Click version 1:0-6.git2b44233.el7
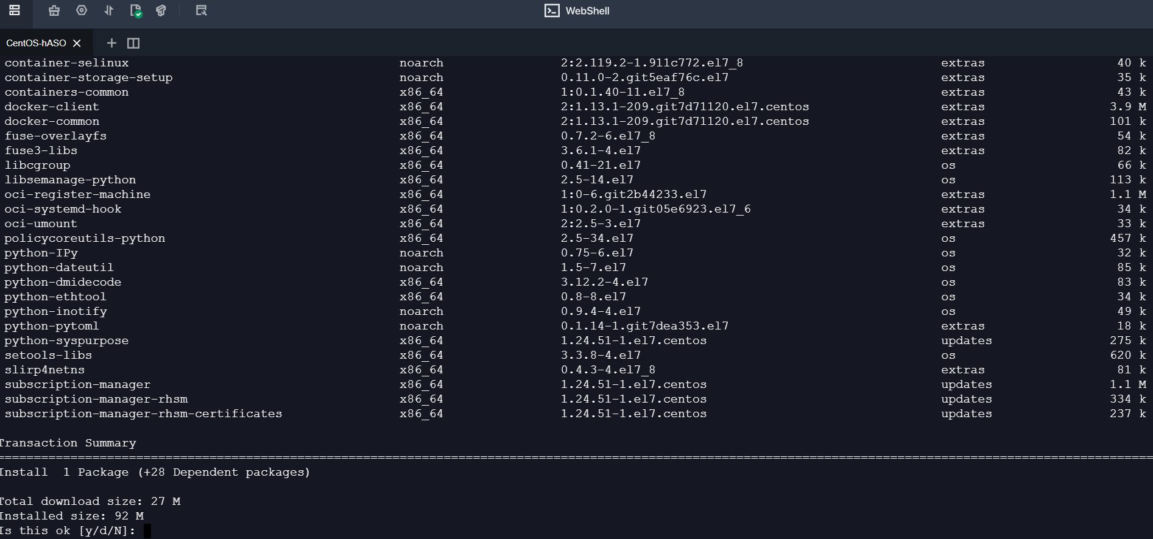This screenshot has height=539, width=1153. coord(633,194)
